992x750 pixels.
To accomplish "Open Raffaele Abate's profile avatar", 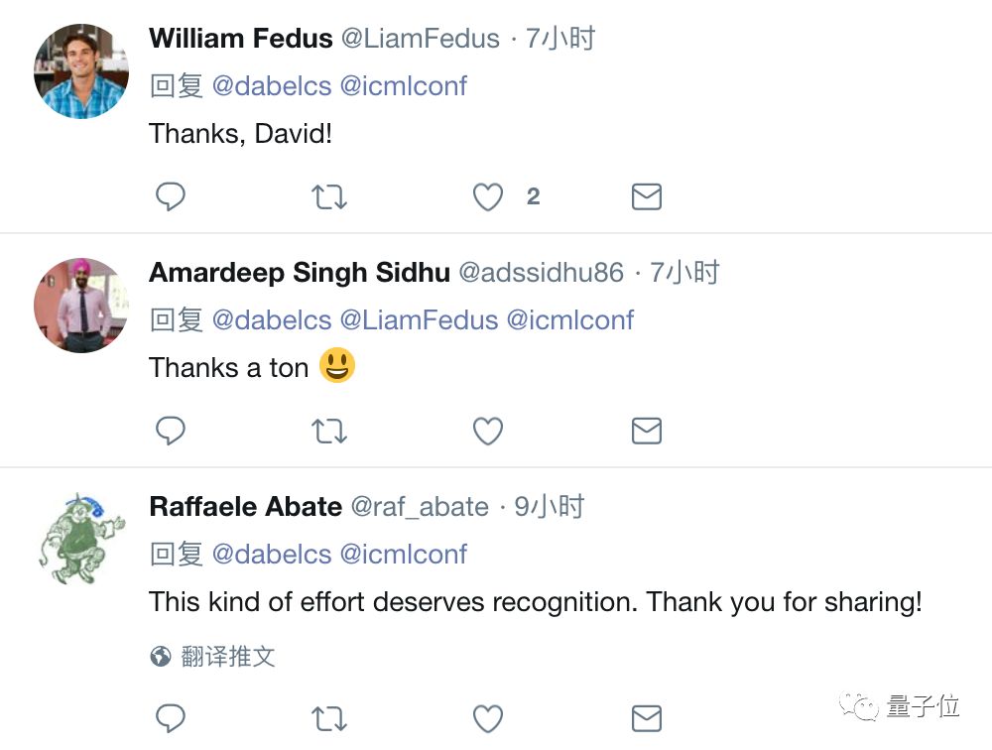I will click(x=81, y=540).
